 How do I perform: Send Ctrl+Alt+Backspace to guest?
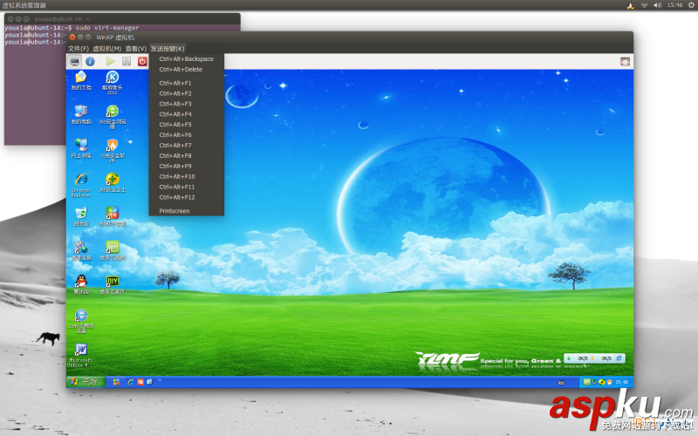[186, 58]
